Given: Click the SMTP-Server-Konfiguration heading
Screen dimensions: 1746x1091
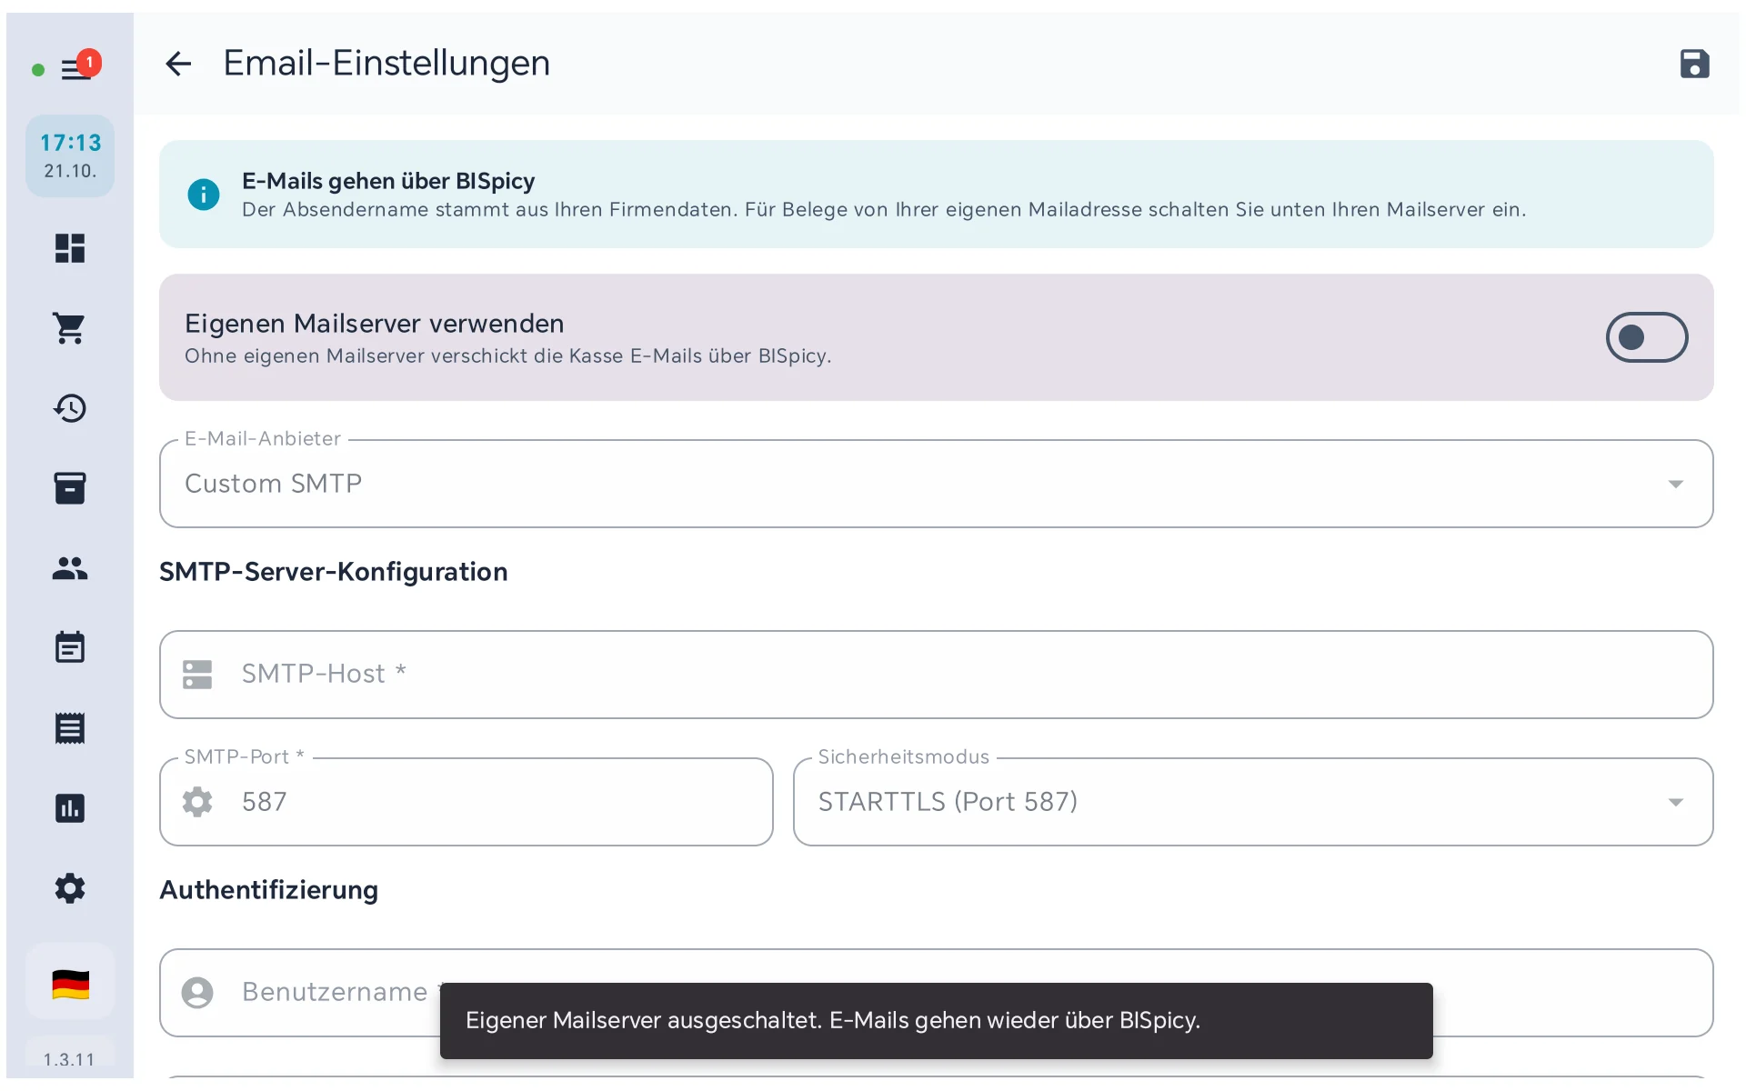Looking at the screenshot, I should (x=333, y=572).
